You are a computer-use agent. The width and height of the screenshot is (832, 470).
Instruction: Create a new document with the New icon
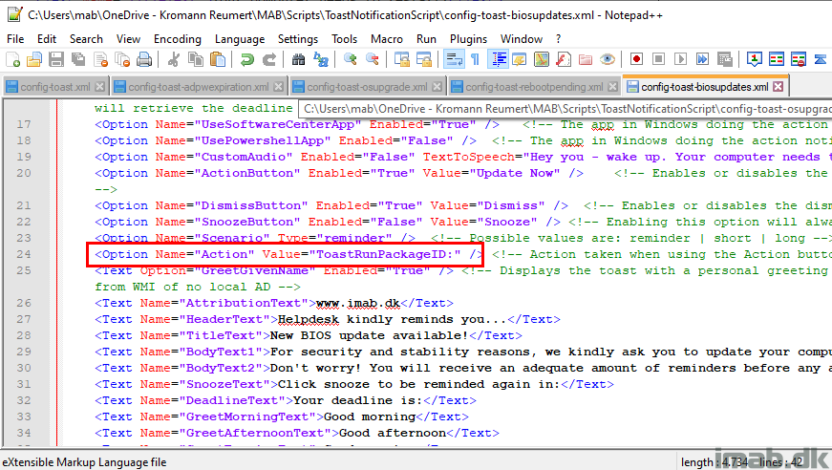(x=12, y=59)
